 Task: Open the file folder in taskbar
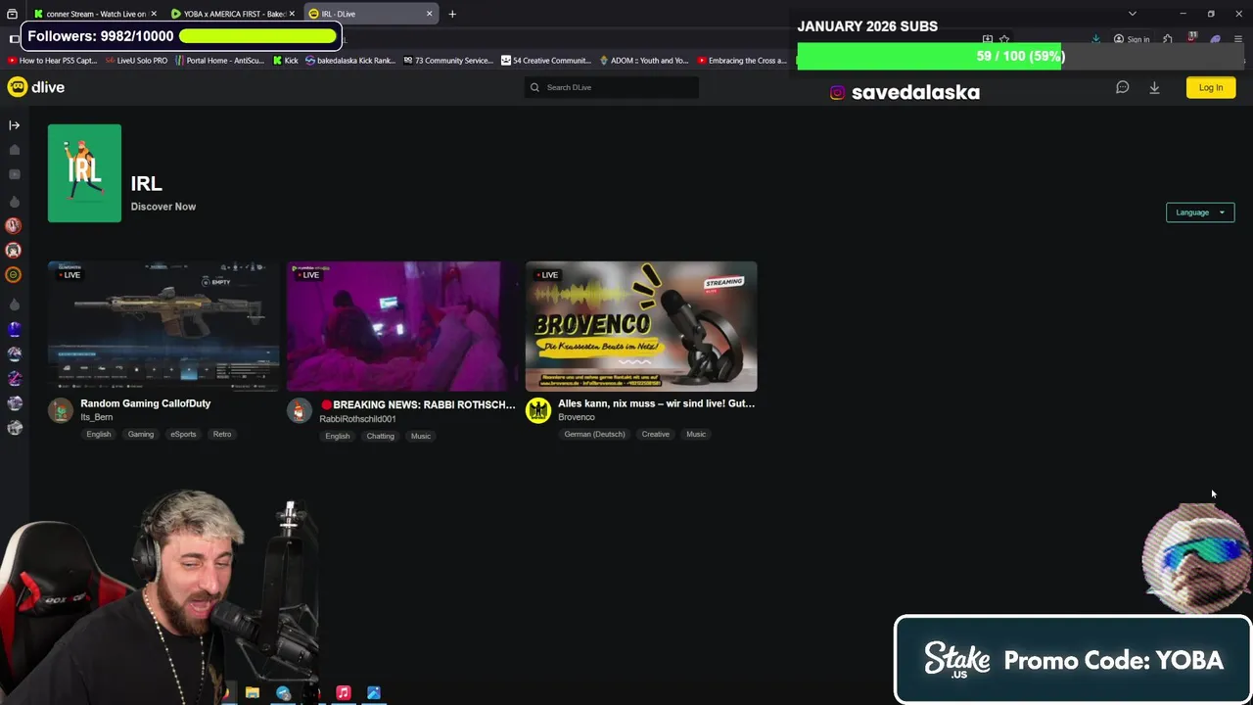[253, 693]
